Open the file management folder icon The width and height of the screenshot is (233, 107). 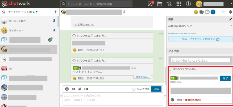click(x=159, y=4)
